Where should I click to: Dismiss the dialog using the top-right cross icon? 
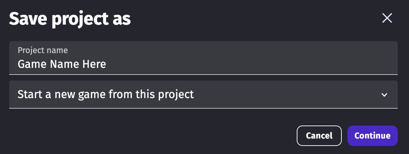[x=387, y=18]
